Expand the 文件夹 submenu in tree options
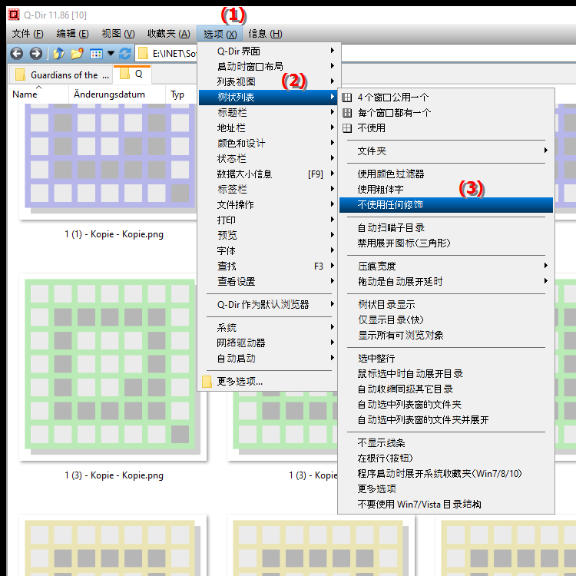Image resolution: width=576 pixels, height=576 pixels. (446, 151)
